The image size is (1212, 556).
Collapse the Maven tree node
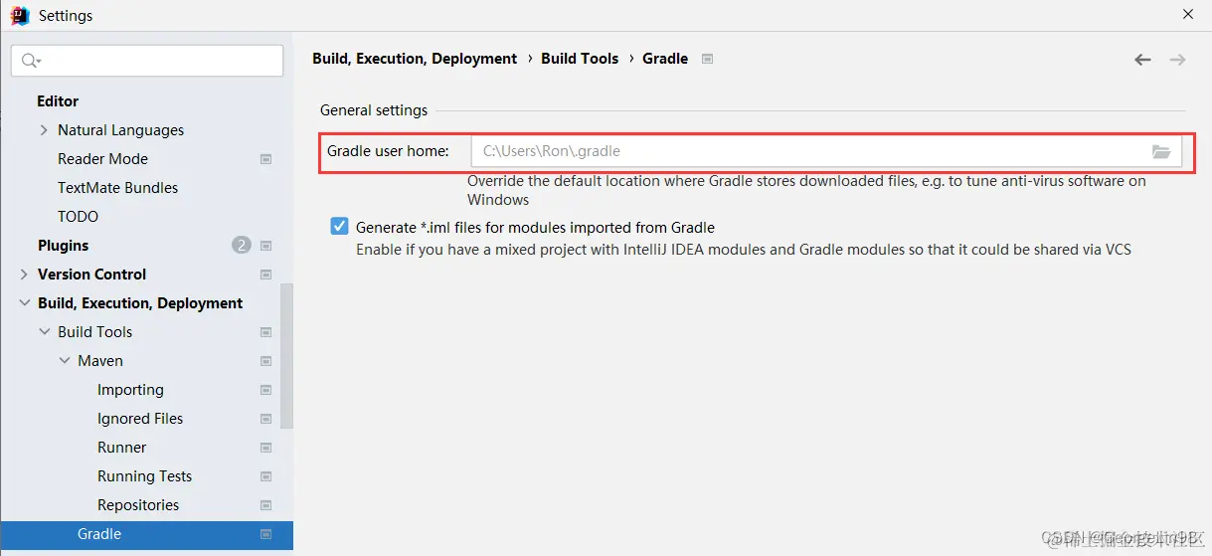click(x=65, y=361)
